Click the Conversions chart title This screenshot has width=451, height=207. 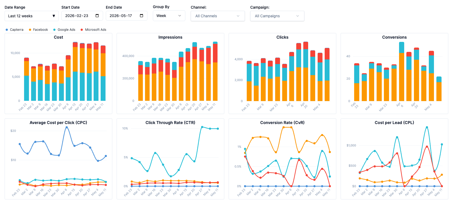[394, 37]
